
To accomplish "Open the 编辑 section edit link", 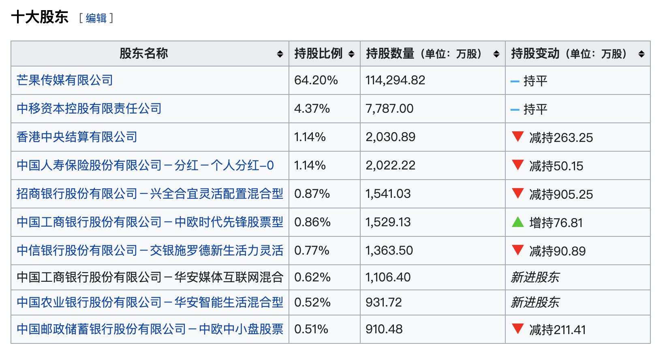I will coord(96,18).
